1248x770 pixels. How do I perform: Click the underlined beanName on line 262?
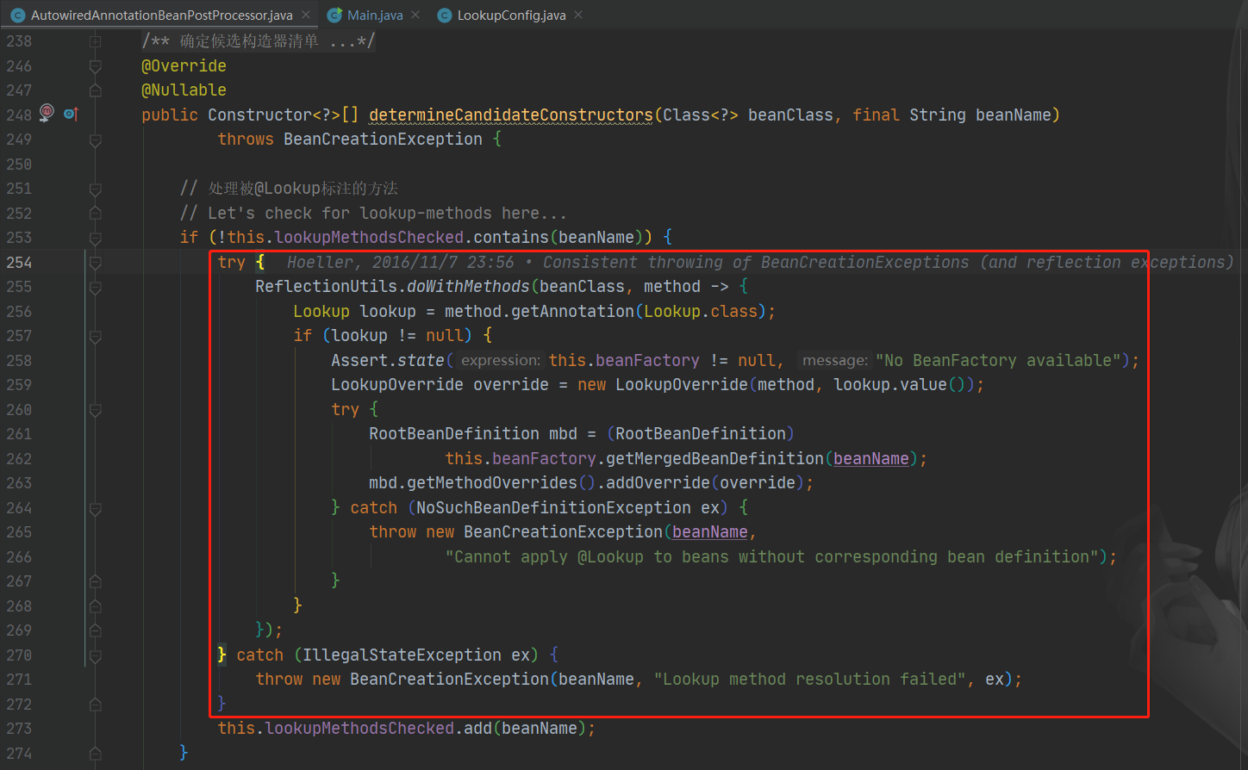tap(870, 459)
